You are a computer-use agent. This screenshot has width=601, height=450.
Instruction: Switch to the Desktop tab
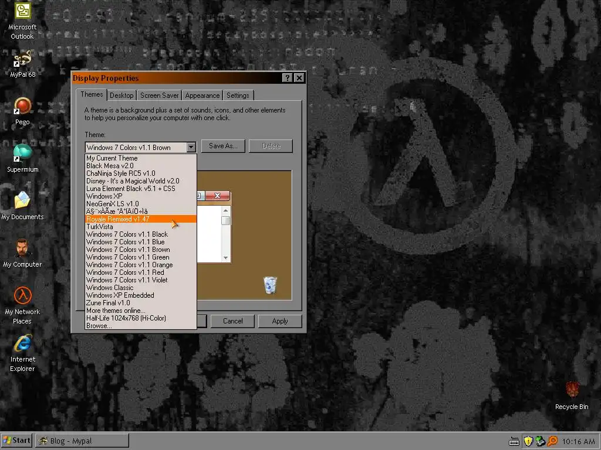[x=121, y=96]
